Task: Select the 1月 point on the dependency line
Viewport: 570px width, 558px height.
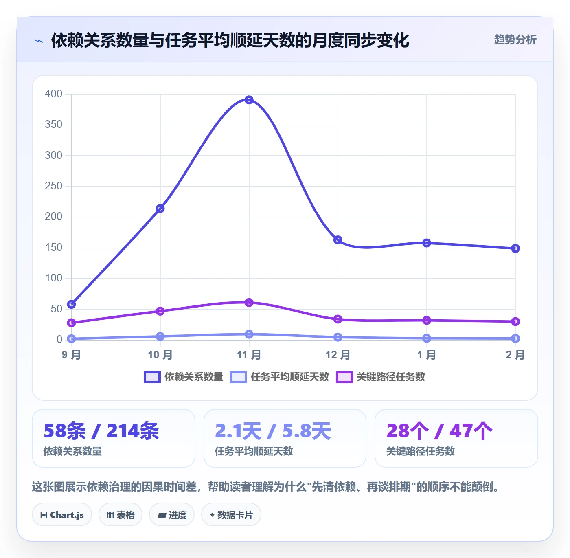Action: (427, 243)
